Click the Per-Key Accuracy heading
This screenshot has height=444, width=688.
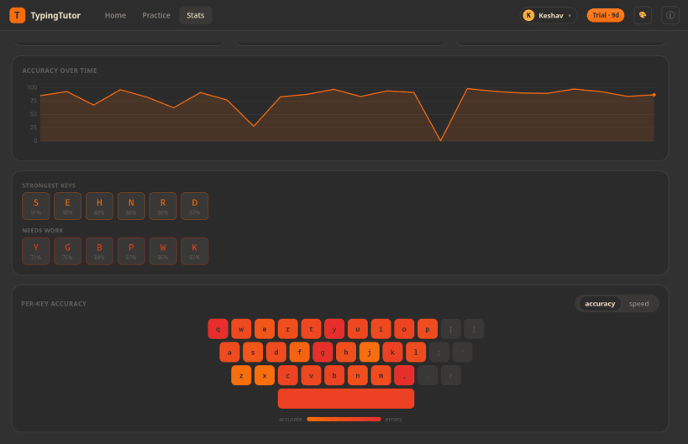(54, 304)
